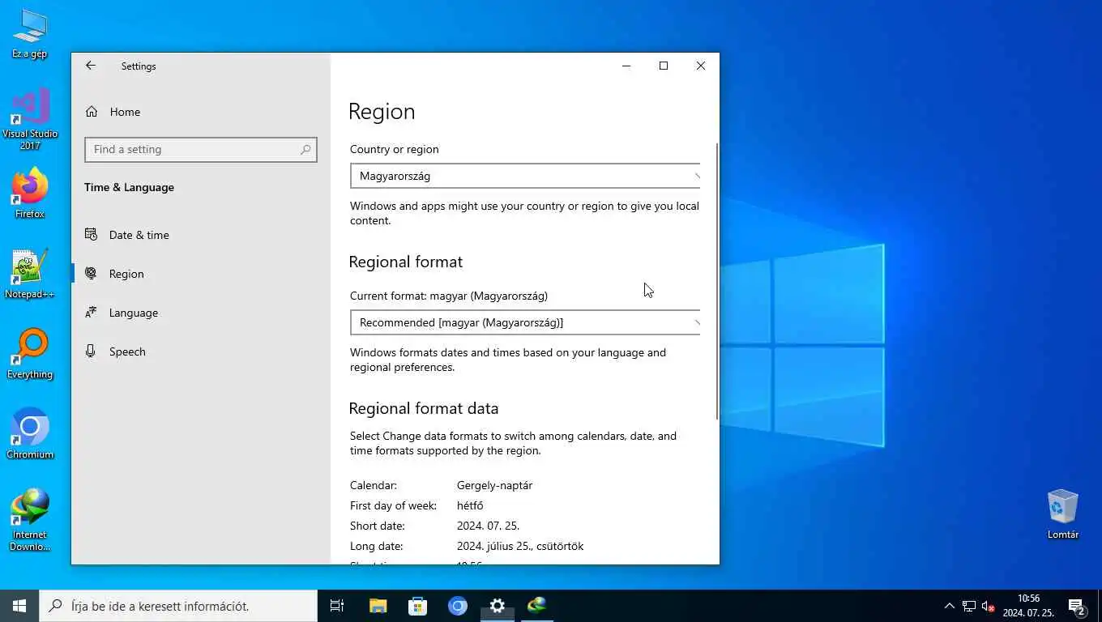Screen dimensions: 1102x622
Task: Show hidden system tray icons
Action: (950, 606)
